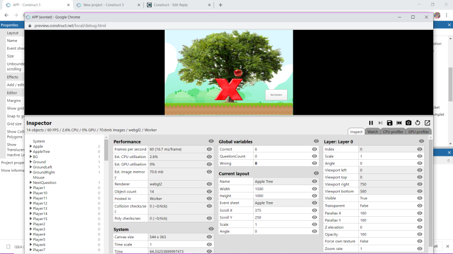
Task: Edit the Correct variable value field
Action: (x=281, y=149)
